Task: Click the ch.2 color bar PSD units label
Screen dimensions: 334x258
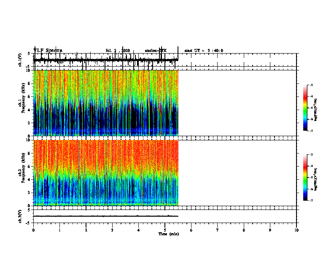Action: [x=316, y=179]
